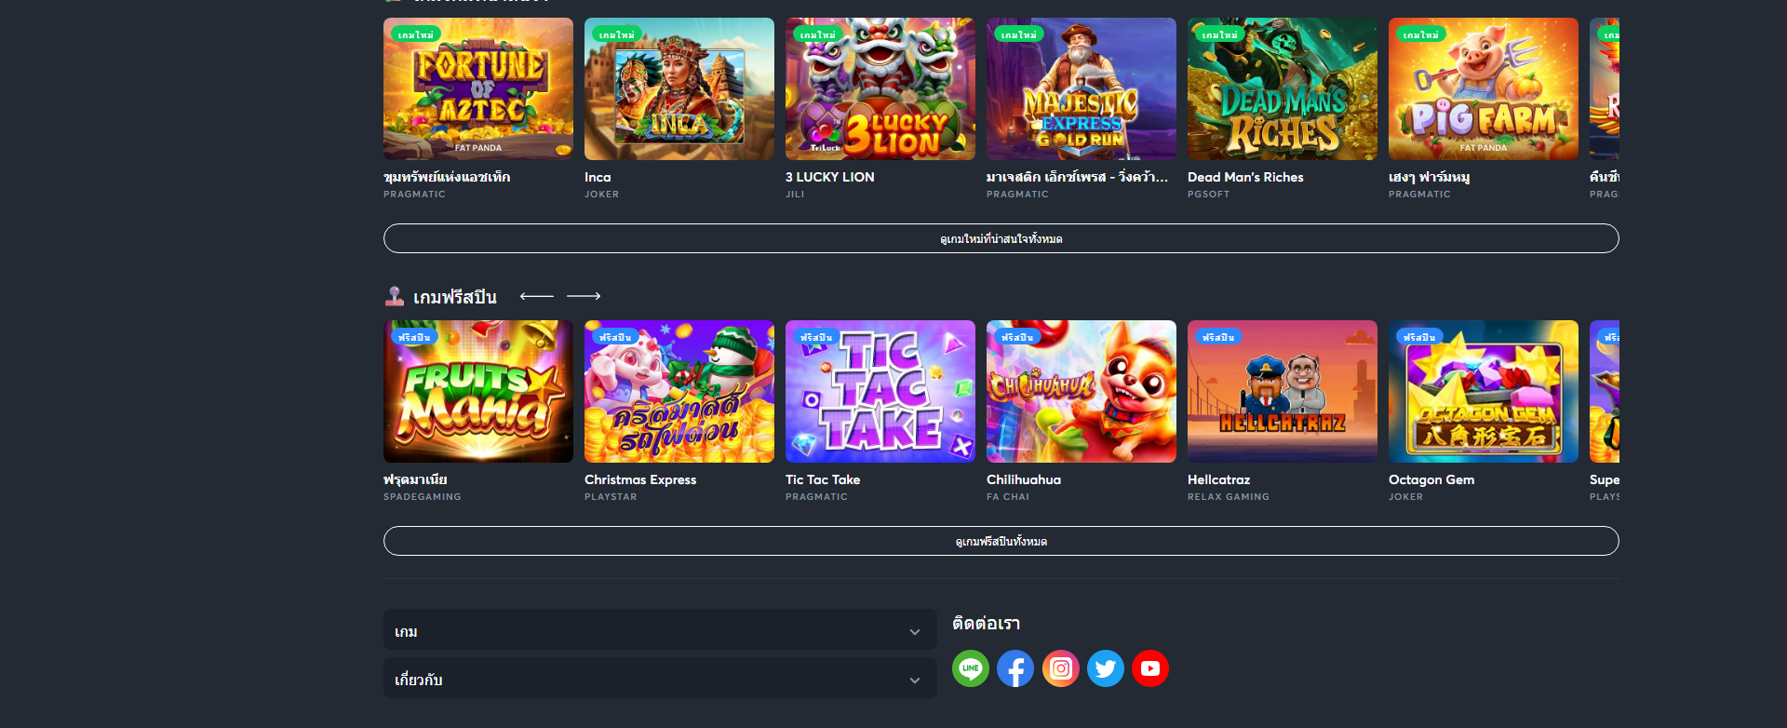The width and height of the screenshot is (1787, 728).
Task: Click the RELAX GAMING provider label
Action: click(1229, 497)
